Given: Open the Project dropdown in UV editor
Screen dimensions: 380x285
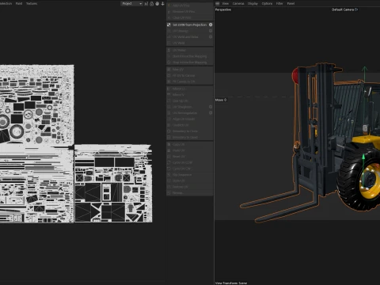Looking at the screenshot, I should pyautogui.click(x=131, y=3).
